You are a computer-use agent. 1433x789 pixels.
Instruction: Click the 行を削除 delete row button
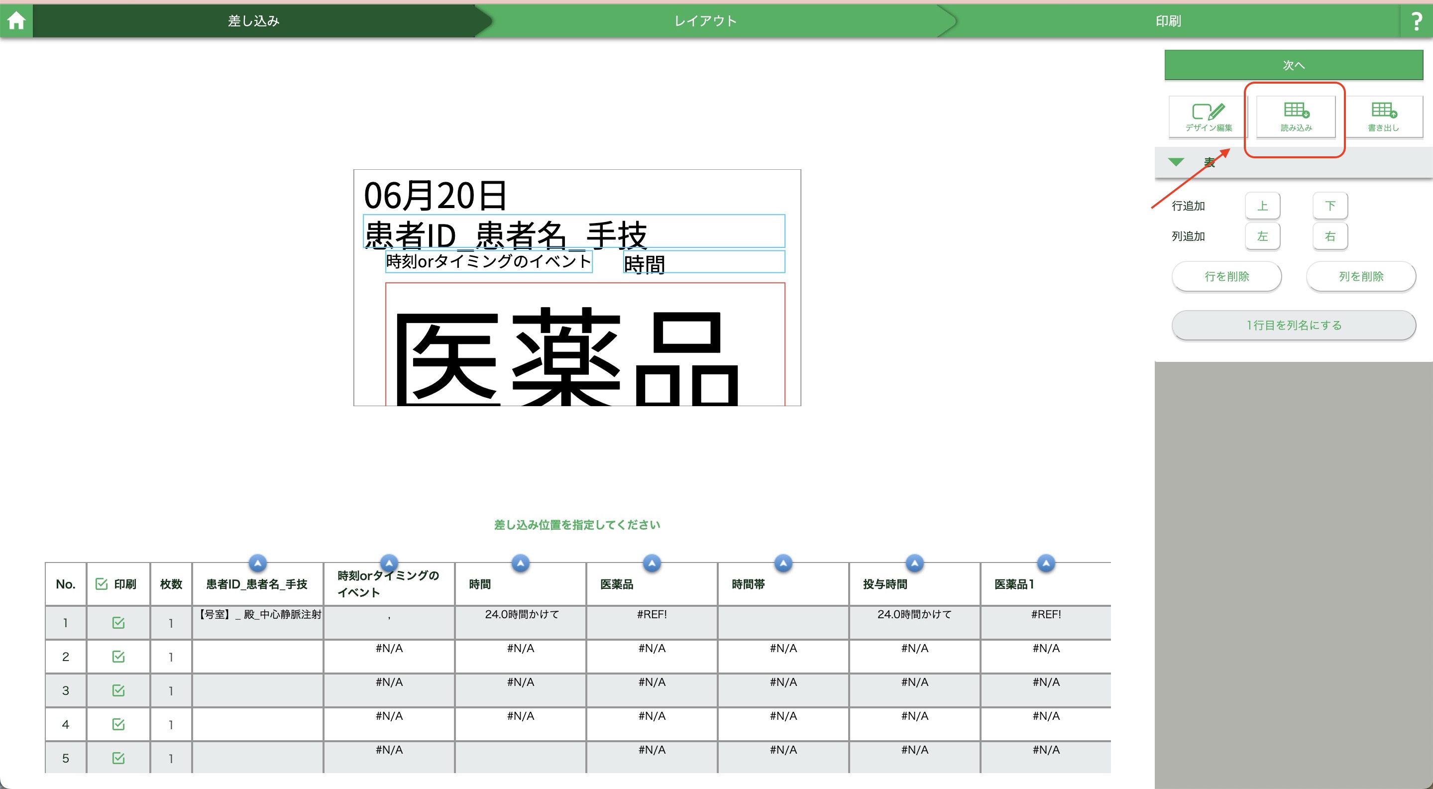tap(1226, 277)
